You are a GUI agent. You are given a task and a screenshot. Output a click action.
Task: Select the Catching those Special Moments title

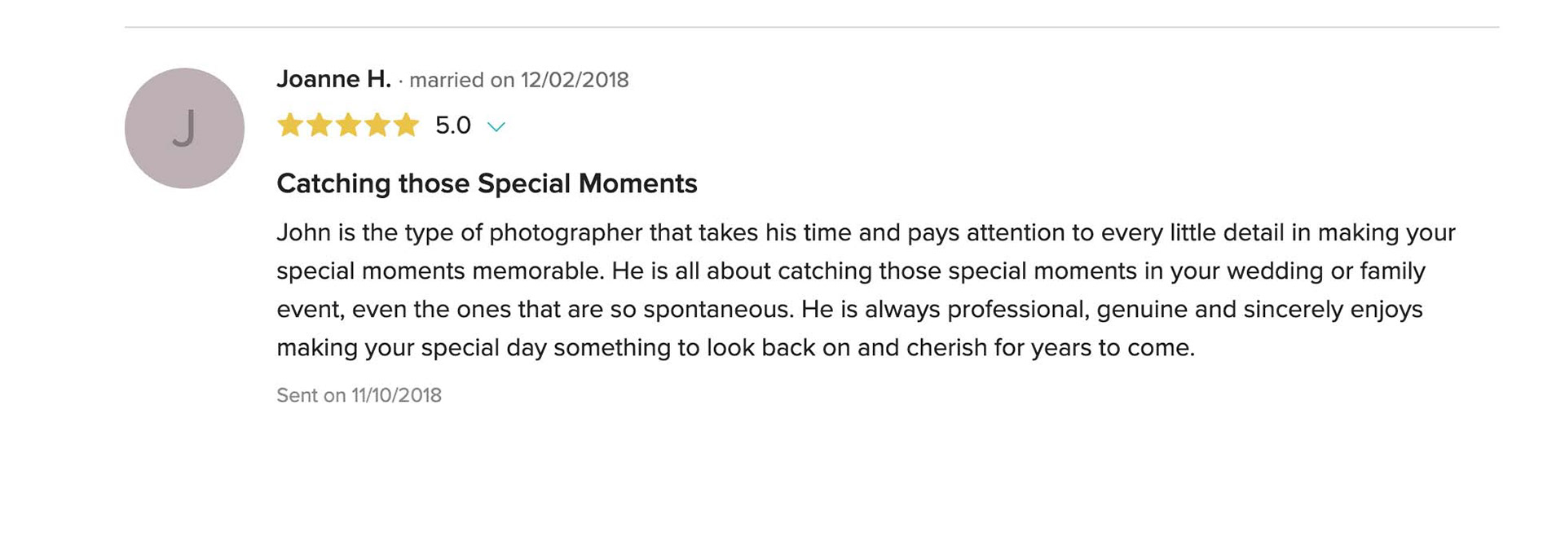[487, 183]
